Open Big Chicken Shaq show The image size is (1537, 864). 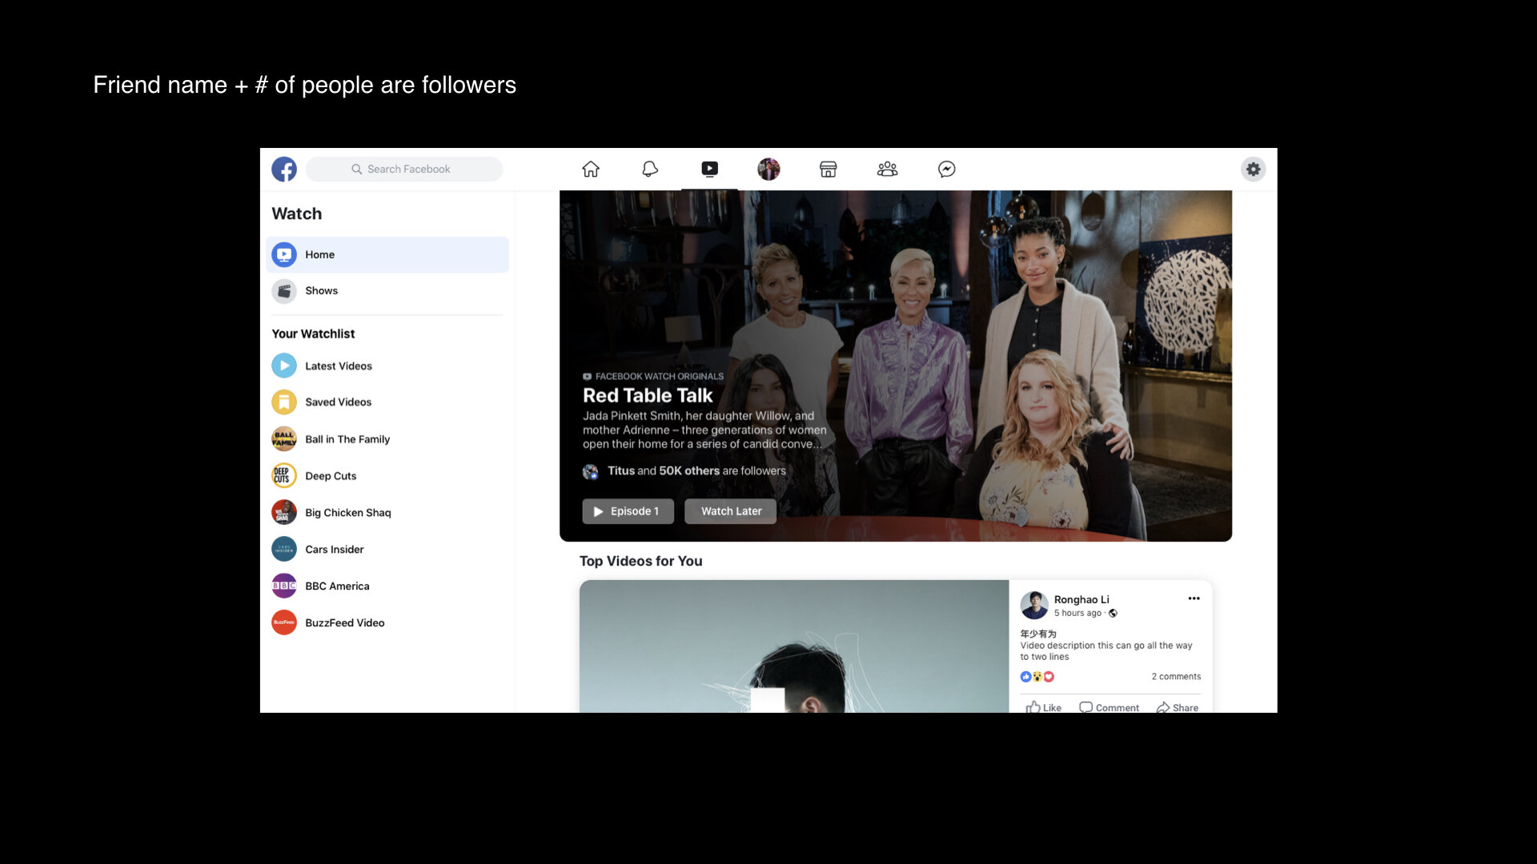click(x=387, y=512)
